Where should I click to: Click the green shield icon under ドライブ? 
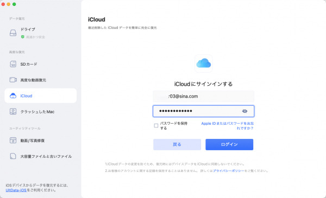[x=22, y=37]
